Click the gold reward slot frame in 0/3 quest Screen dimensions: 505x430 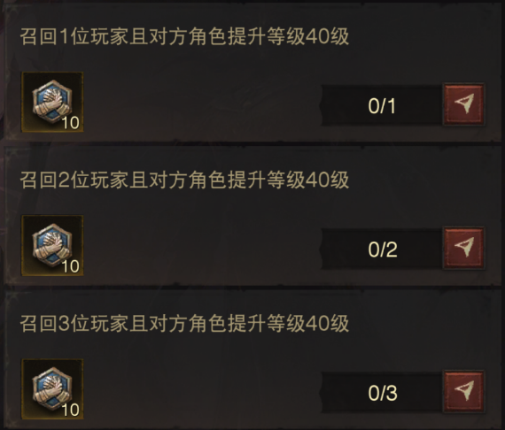tap(52, 388)
